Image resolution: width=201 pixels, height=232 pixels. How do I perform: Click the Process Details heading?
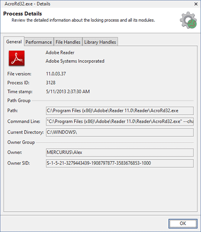click(x=23, y=14)
